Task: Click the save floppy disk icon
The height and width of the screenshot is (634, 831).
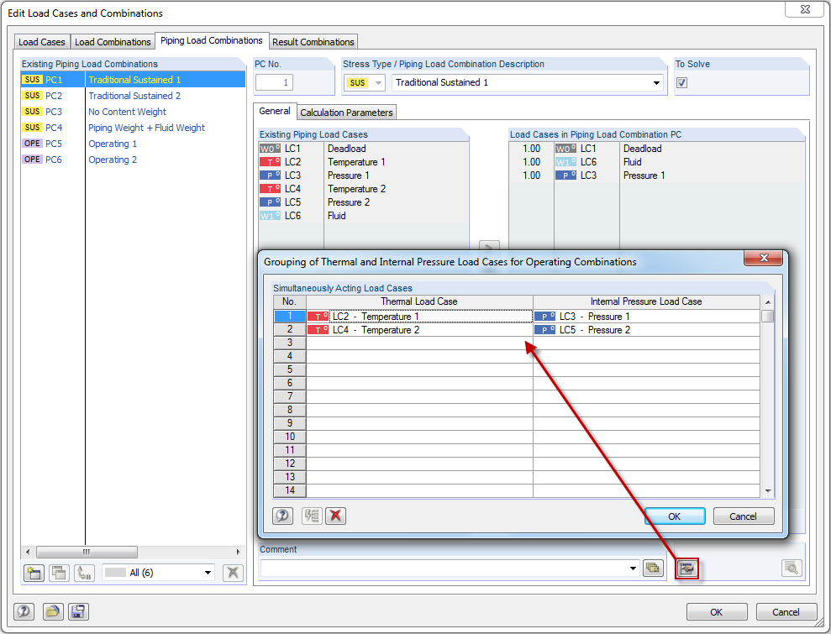Action: click(x=78, y=612)
